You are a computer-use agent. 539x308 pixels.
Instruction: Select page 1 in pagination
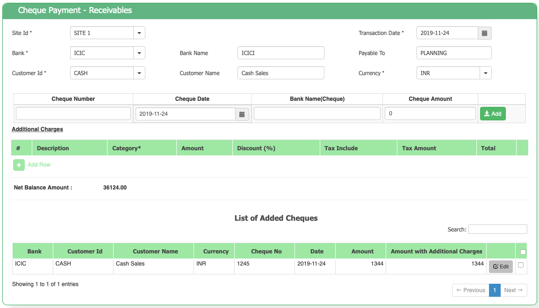[495, 290]
